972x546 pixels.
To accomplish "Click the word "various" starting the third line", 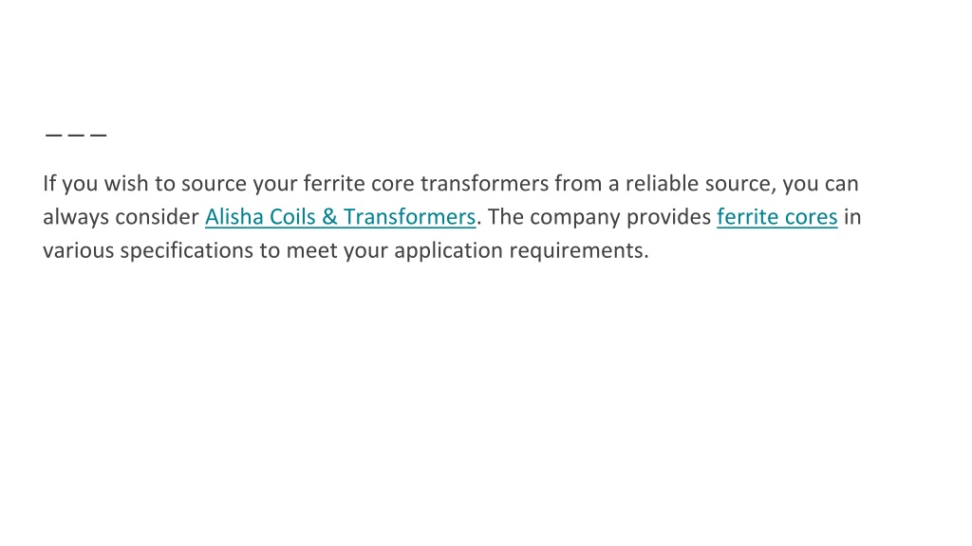I will tap(79, 250).
